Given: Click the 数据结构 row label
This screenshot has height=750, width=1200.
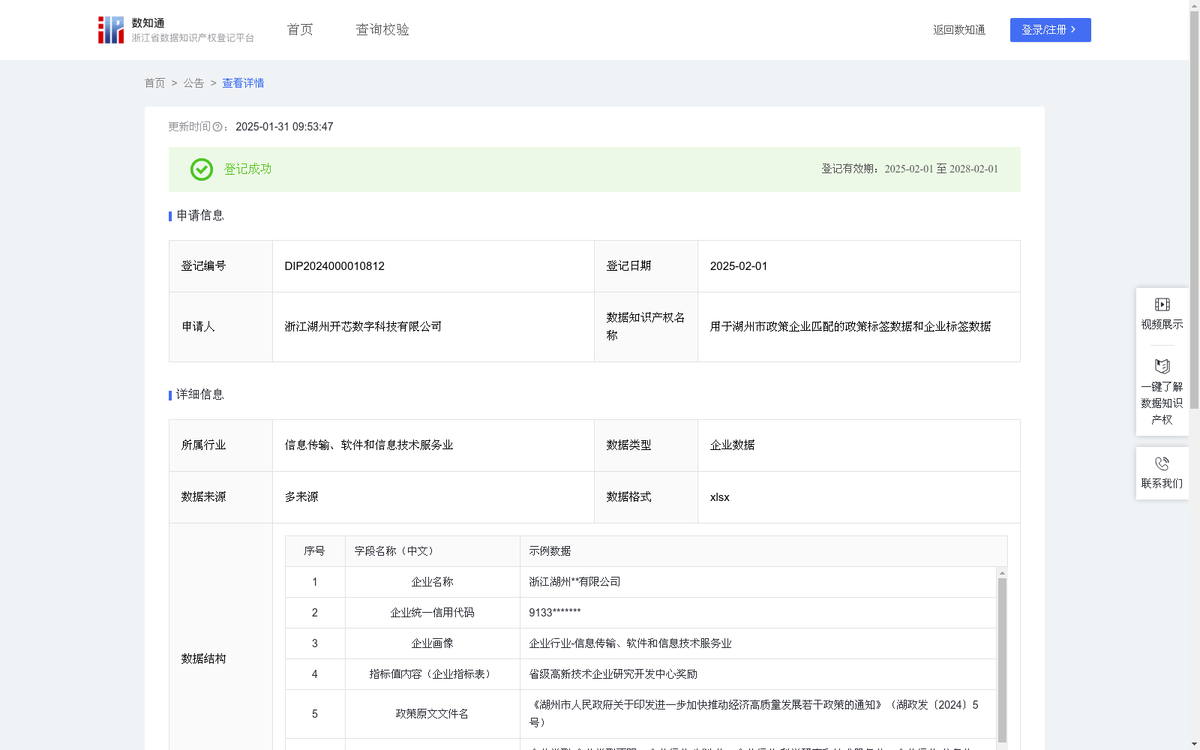Looking at the screenshot, I should [x=203, y=659].
